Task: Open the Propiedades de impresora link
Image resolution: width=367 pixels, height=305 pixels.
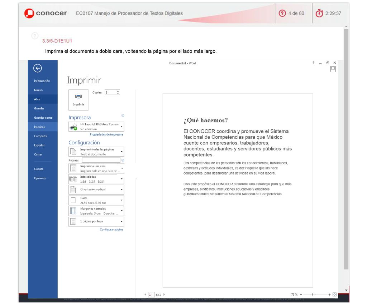Action: (x=106, y=134)
